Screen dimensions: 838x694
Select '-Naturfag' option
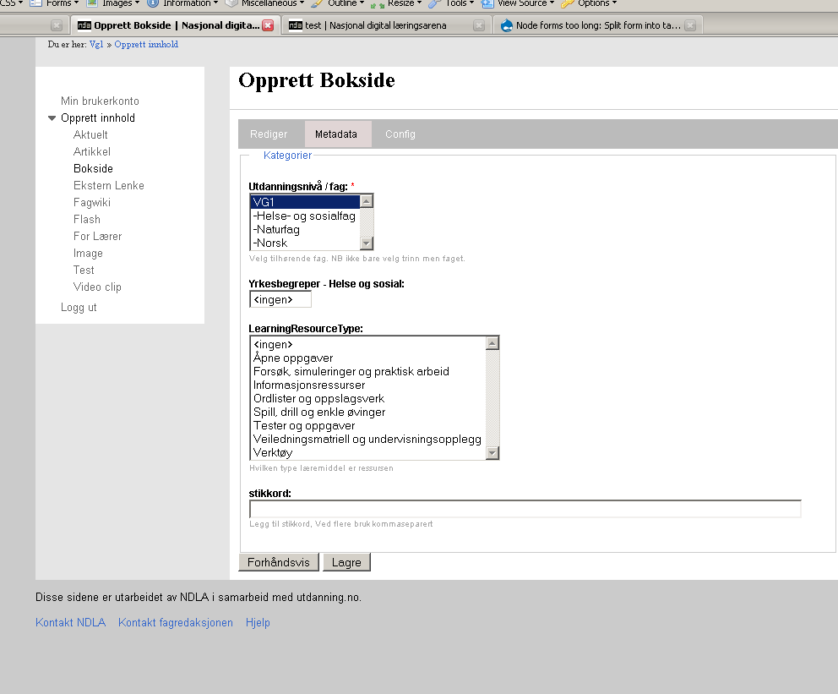pos(305,229)
